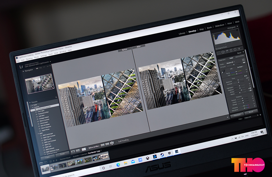The width and height of the screenshot is (272, 177).
Task: Expand the Color preset group
Action: point(32,105)
